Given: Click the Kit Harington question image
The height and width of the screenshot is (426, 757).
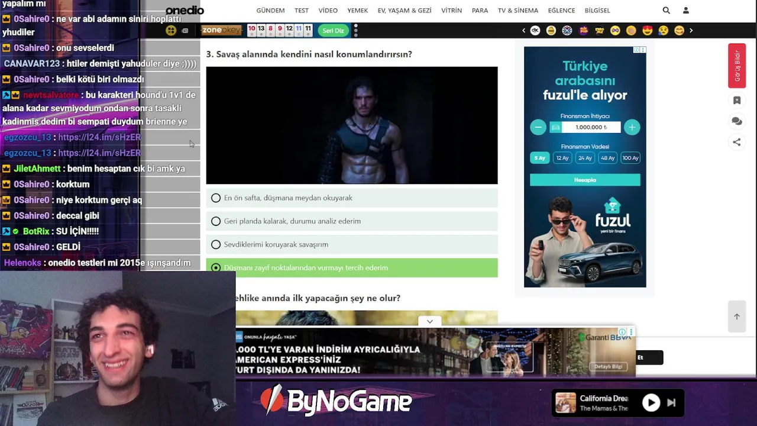Looking at the screenshot, I should point(352,125).
